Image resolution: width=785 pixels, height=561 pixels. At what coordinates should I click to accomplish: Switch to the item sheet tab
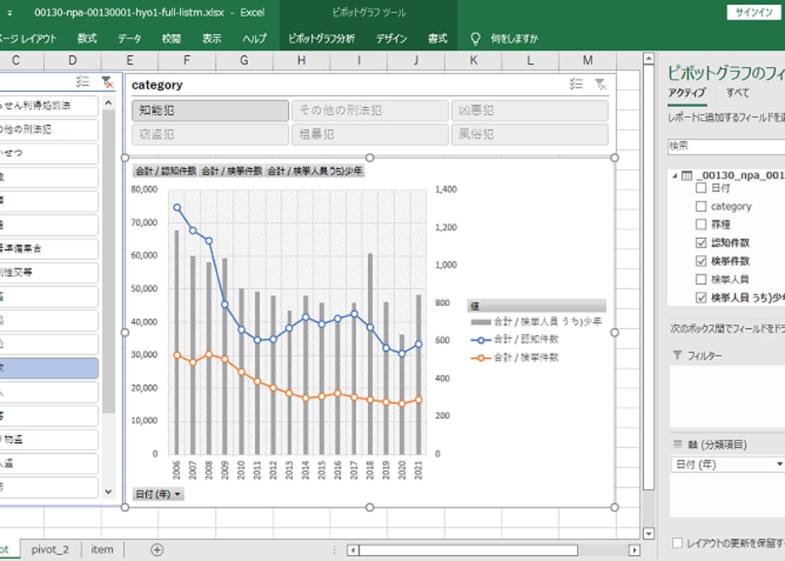[x=102, y=549]
